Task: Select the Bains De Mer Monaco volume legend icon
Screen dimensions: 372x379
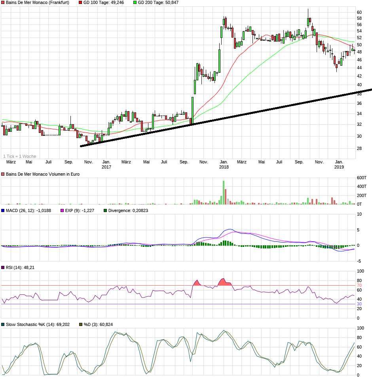Action: (x=3, y=174)
